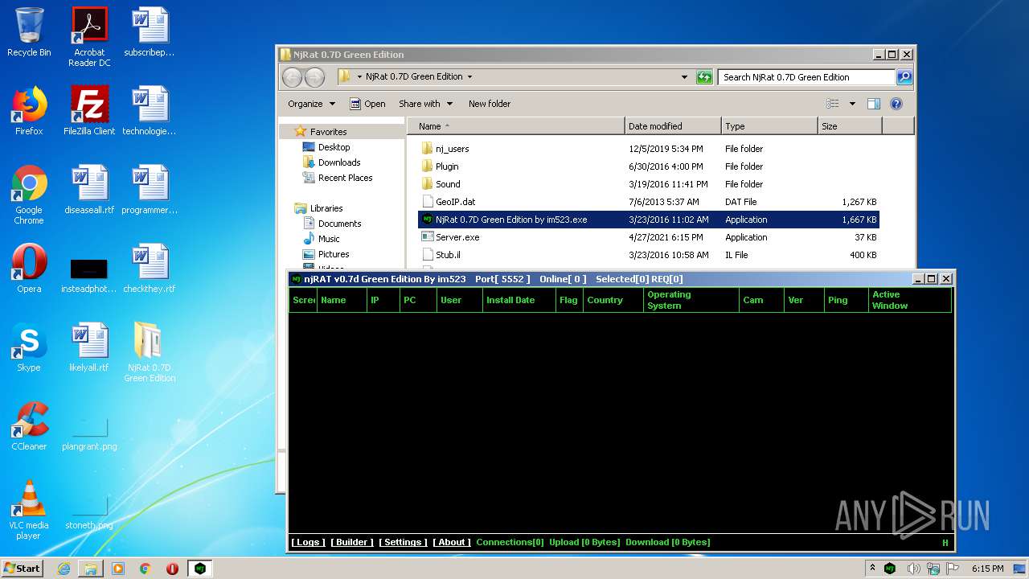This screenshot has width=1029, height=579.
Task: Open the address bar history dropdown arrow
Action: (x=684, y=77)
